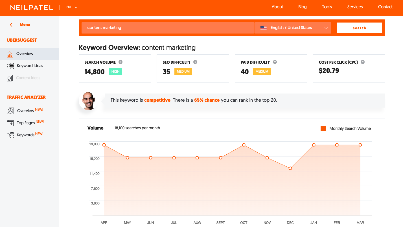The height and width of the screenshot is (227, 403).
Task: Click the Keyword Overview heading
Action: coord(137,48)
